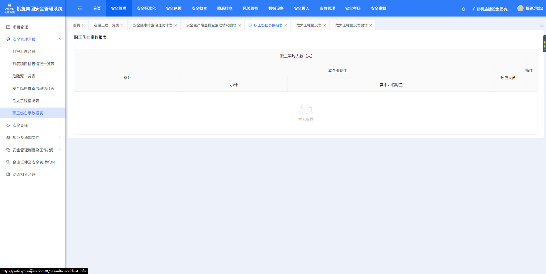Close the 安全隐患排查治理统计表 tab
Screen dimensions: 546x274
[175, 26]
